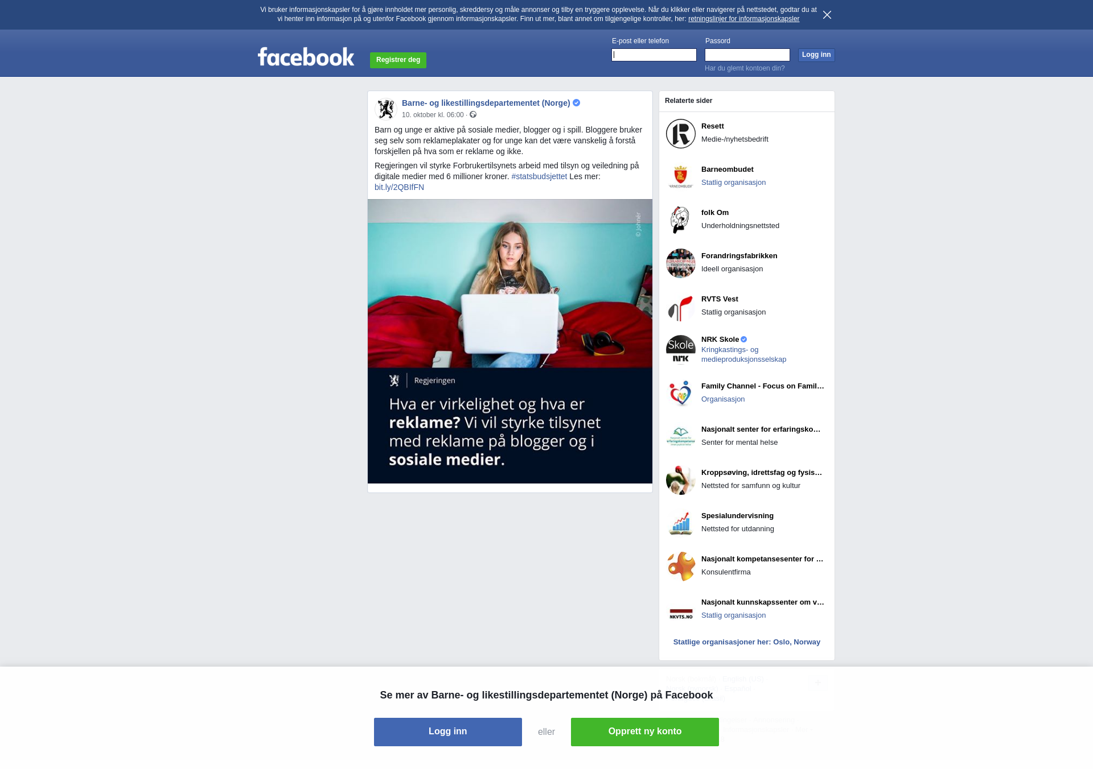Follow the #statsbudsjettet hashtag link
Viewport: 1093px width, 769px height.
point(539,176)
